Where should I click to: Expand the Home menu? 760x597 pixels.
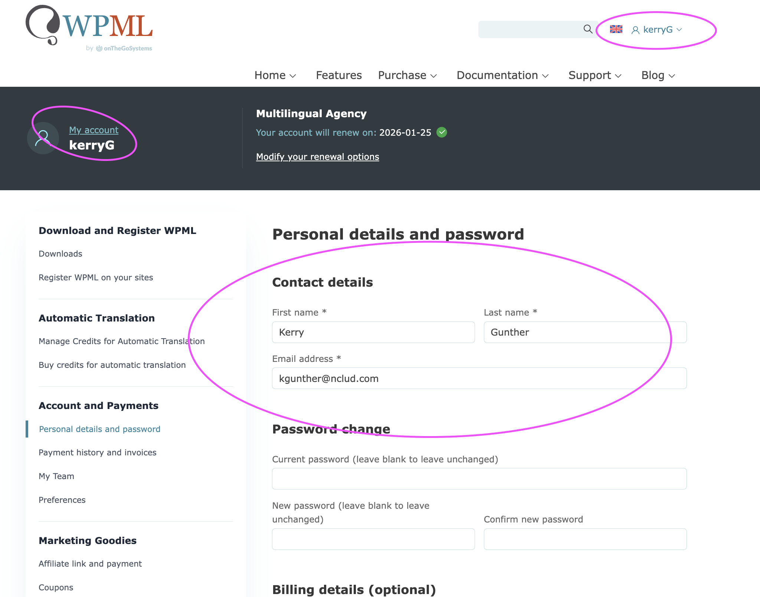click(275, 75)
